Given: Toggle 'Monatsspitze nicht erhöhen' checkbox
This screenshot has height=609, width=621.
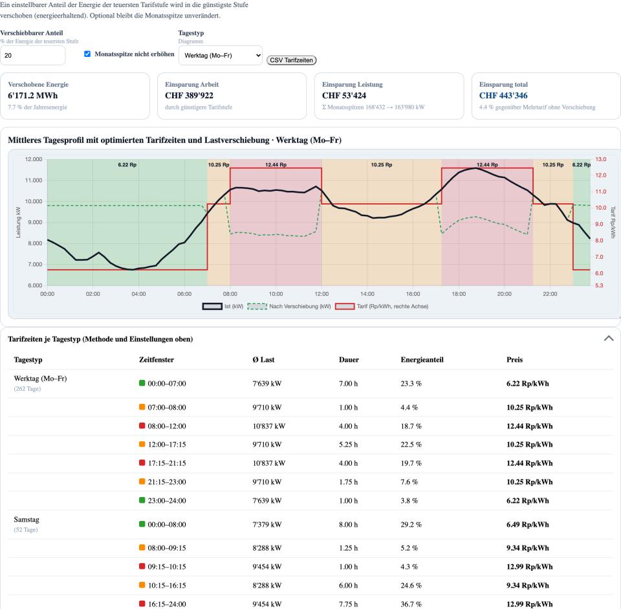Looking at the screenshot, I should [x=87, y=54].
